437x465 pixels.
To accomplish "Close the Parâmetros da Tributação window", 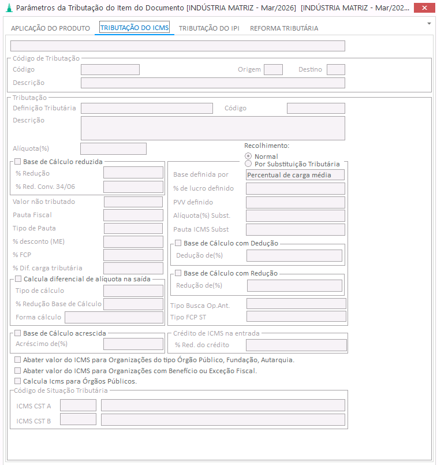I will click(424, 8).
